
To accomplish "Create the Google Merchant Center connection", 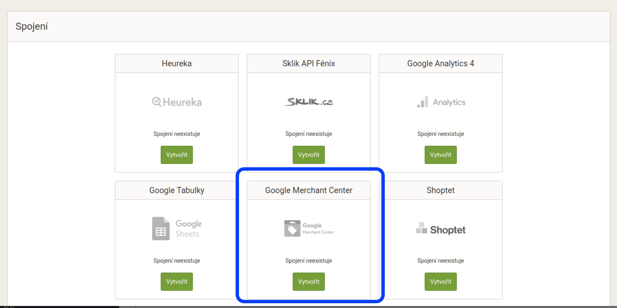I will pos(308,281).
